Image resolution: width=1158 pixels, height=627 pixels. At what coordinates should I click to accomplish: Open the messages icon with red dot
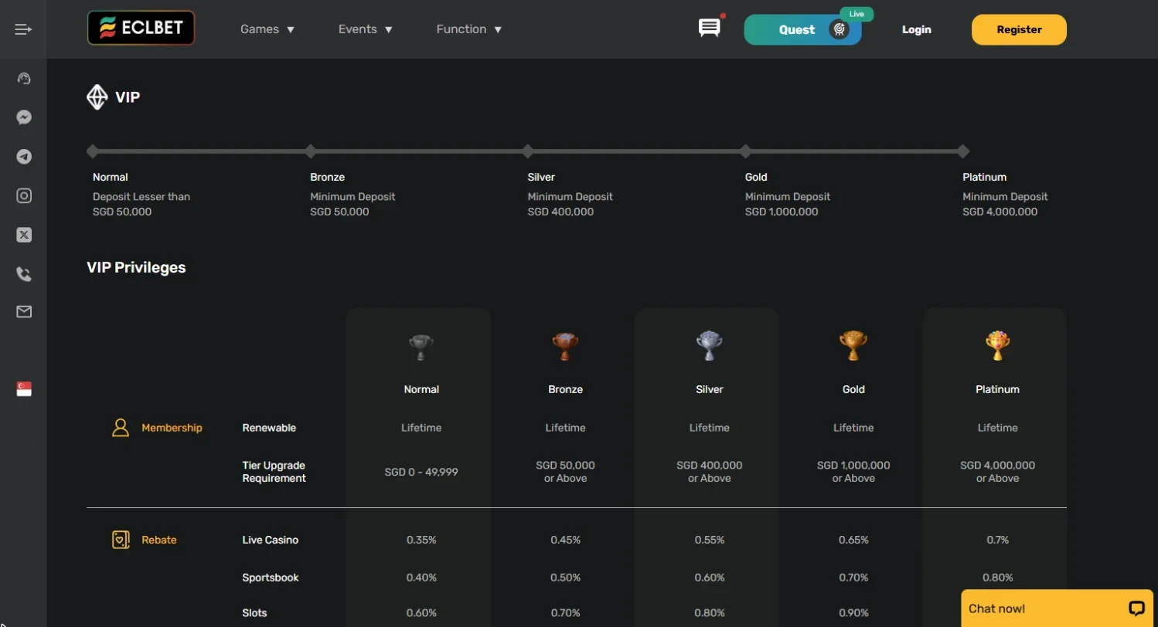click(709, 29)
